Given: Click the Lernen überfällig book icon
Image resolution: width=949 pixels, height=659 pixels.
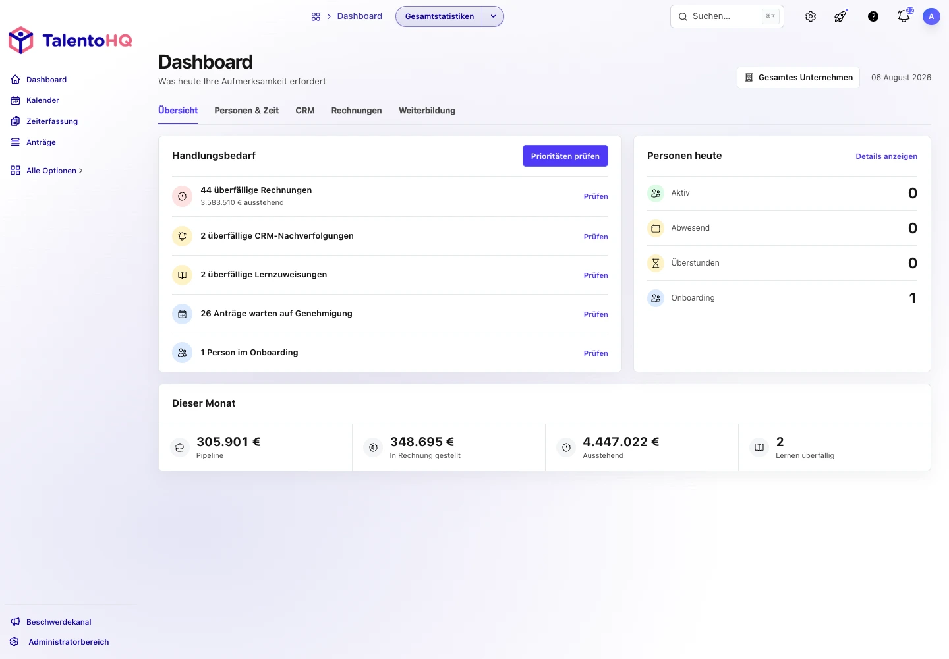Looking at the screenshot, I should tap(759, 447).
